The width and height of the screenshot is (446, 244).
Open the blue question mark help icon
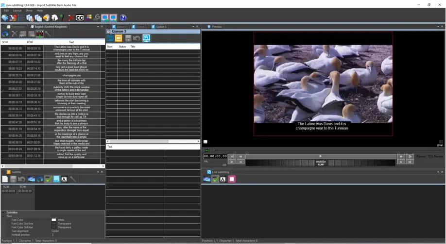[x=123, y=18]
